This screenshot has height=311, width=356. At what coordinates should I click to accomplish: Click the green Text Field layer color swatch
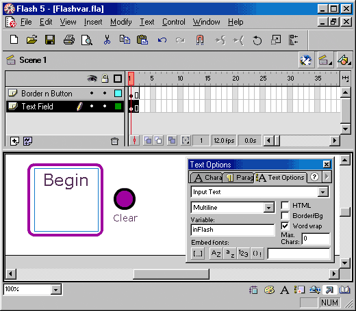pyautogui.click(x=118, y=107)
